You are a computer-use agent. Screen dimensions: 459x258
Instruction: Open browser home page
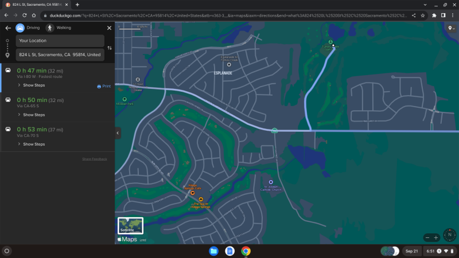pyautogui.click(x=34, y=15)
